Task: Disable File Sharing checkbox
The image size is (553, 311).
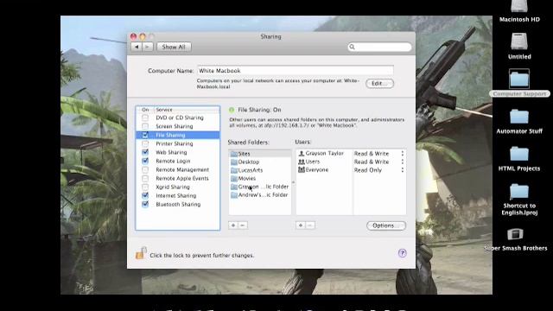Action: point(145,135)
